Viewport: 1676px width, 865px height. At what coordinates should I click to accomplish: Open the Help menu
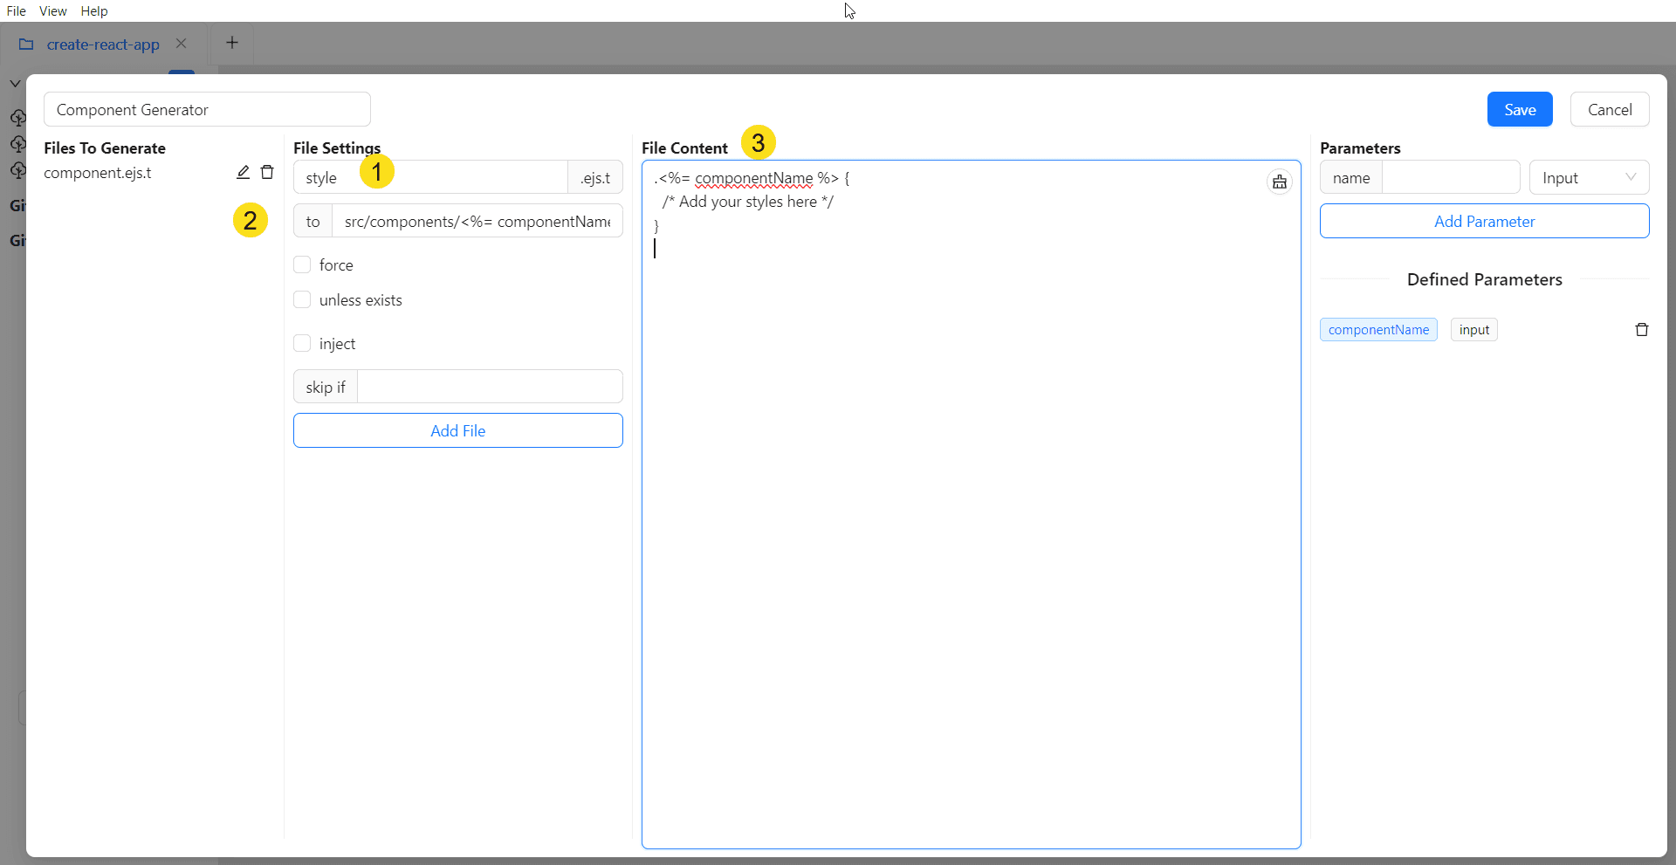tap(93, 10)
